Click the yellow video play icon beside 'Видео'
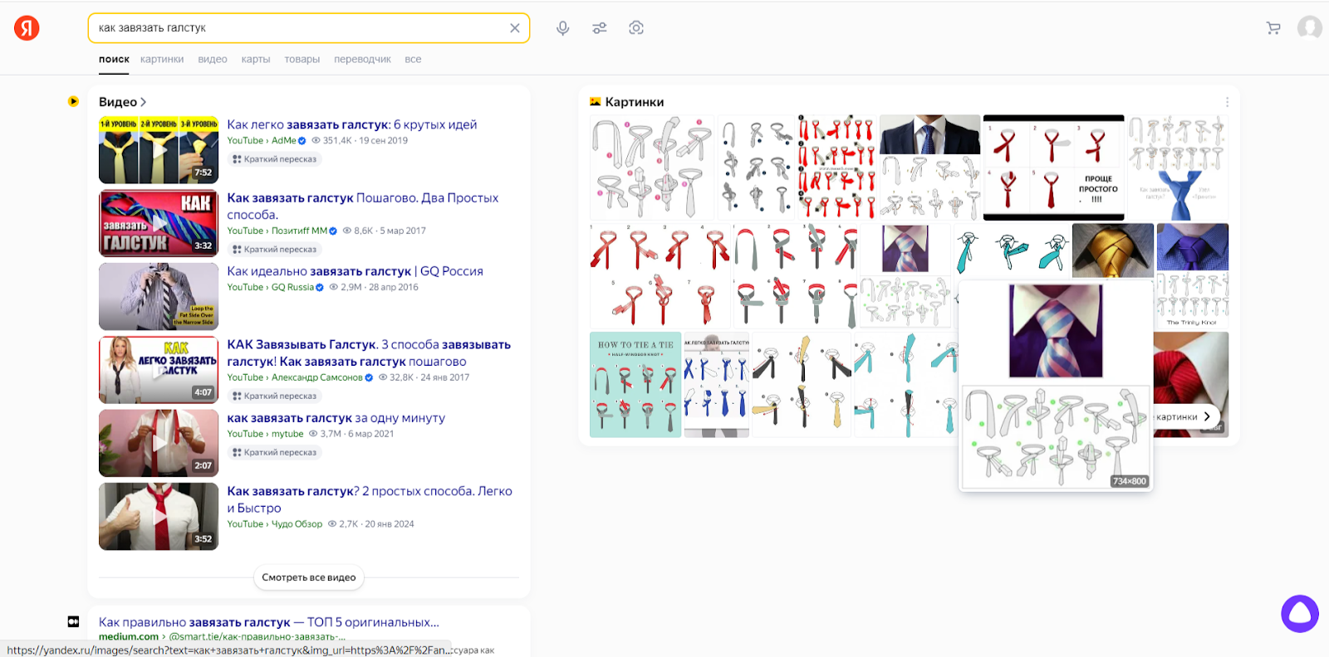 [x=74, y=101]
